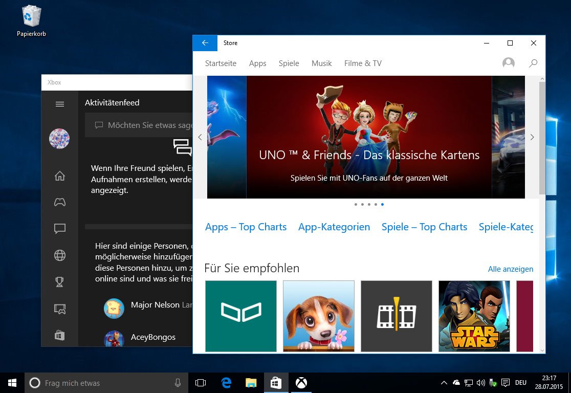571x393 pixels.
Task: Open the Spiele tab in Store
Action: pyautogui.click(x=289, y=63)
